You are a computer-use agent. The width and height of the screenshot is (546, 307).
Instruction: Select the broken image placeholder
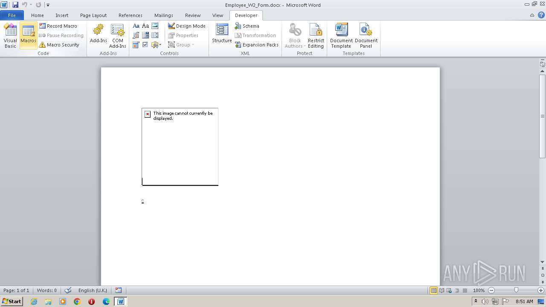(180, 147)
